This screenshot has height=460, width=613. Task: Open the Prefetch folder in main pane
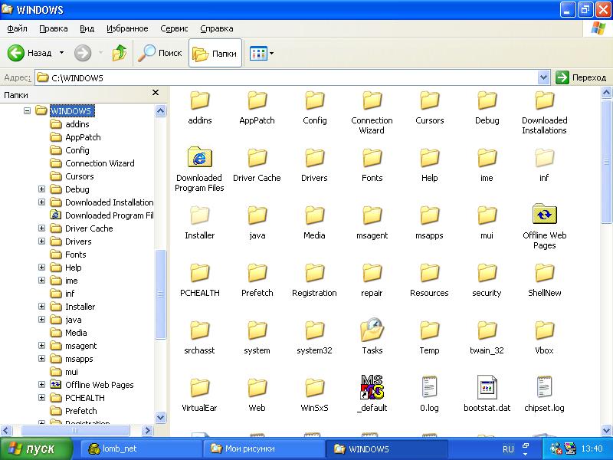257,272
